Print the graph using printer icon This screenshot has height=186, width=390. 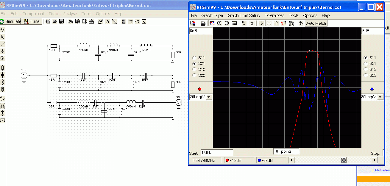coord(203,23)
